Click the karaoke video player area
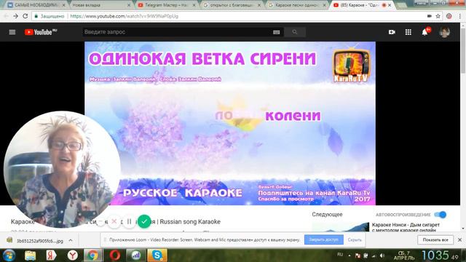The width and height of the screenshot is (466, 262). [230, 123]
